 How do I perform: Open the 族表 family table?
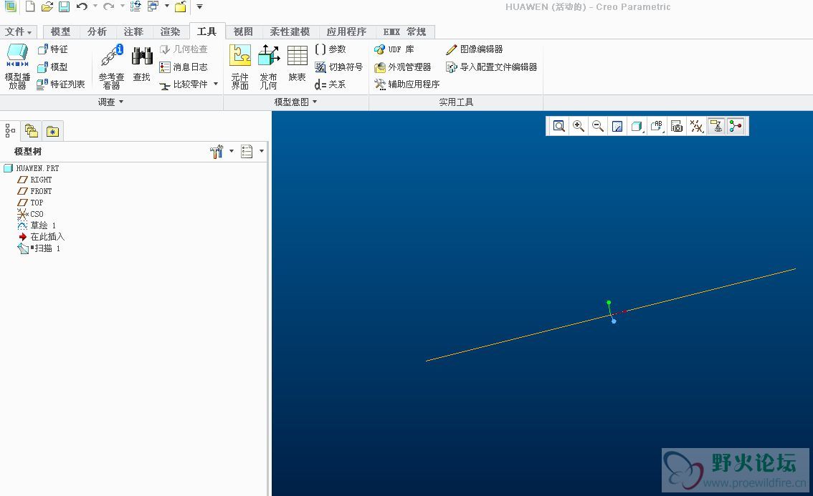297,64
